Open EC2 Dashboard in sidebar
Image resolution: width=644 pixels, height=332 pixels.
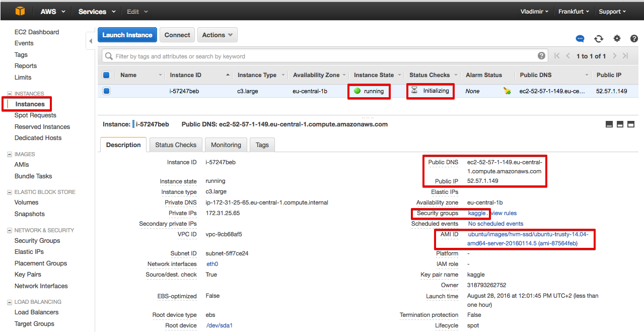pyautogui.click(x=37, y=32)
